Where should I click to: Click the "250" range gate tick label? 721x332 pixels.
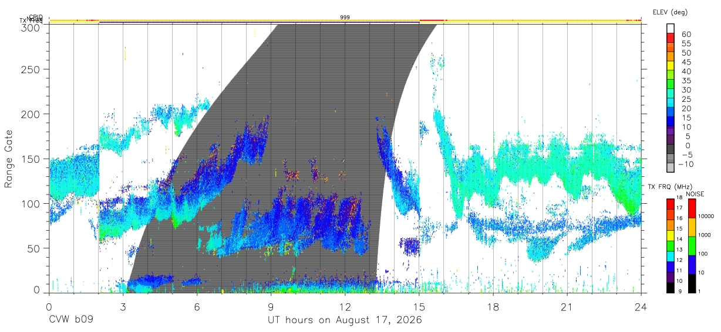(30, 69)
